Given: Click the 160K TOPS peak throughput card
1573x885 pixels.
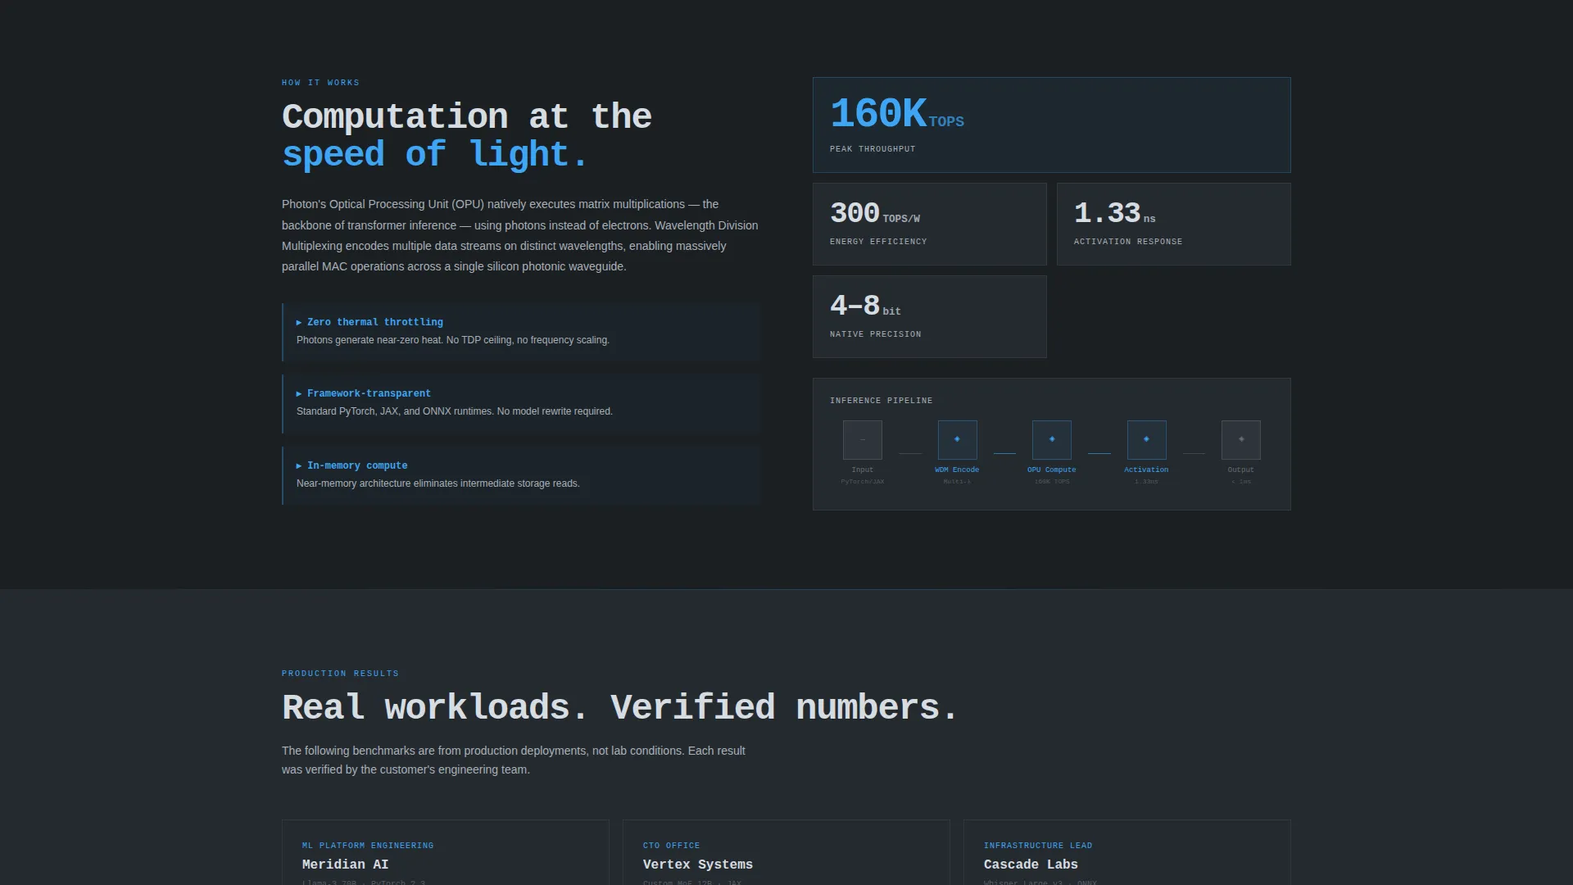Looking at the screenshot, I should click(x=1052, y=125).
